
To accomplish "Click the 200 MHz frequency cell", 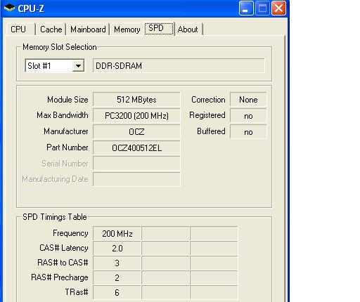I will (x=117, y=233).
